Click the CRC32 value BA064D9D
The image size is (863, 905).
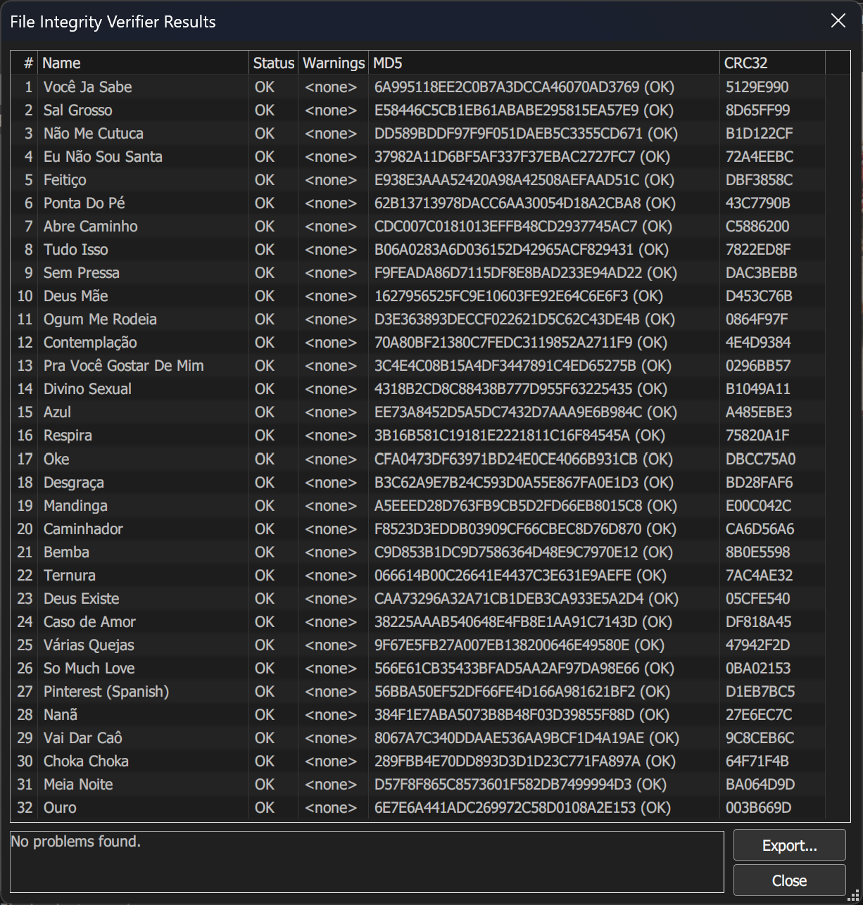tap(760, 784)
